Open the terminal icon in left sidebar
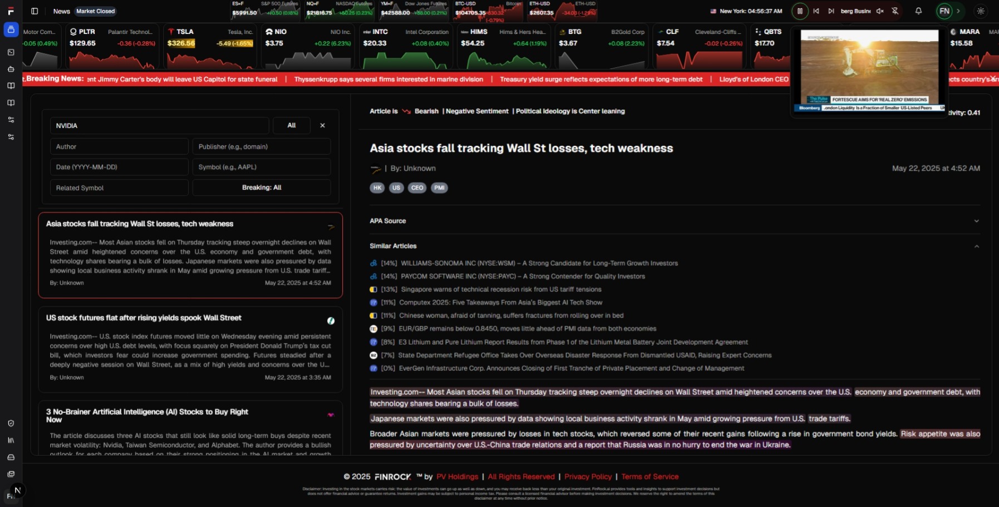The height and width of the screenshot is (507, 999). pos(11,52)
